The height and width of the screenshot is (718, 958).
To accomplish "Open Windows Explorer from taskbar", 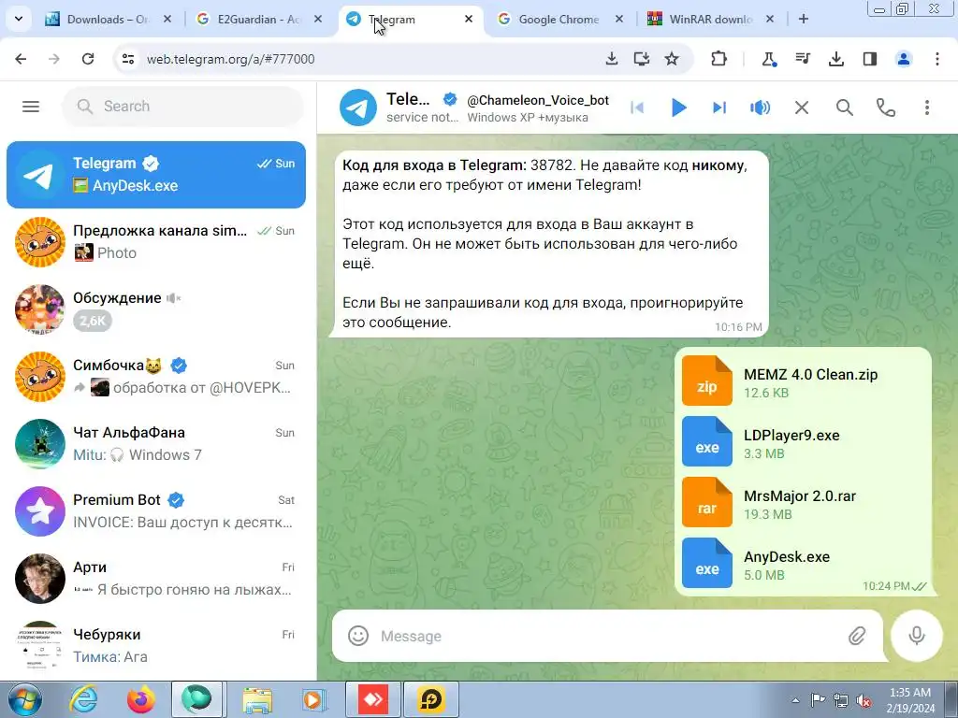I will (257, 699).
